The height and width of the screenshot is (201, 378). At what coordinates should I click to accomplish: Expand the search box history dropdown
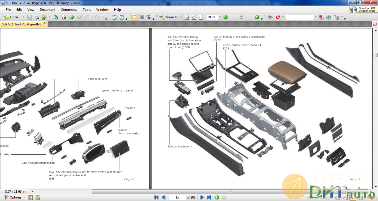point(315,17)
